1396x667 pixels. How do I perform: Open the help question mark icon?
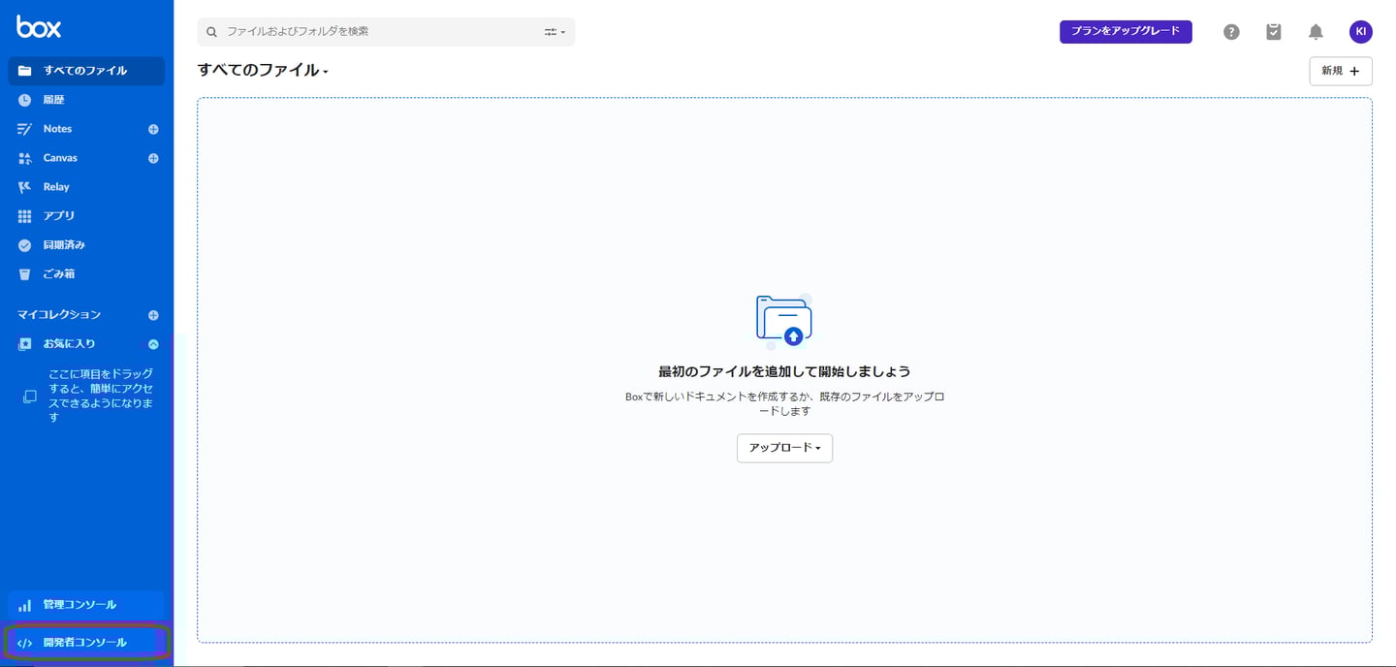(x=1230, y=31)
